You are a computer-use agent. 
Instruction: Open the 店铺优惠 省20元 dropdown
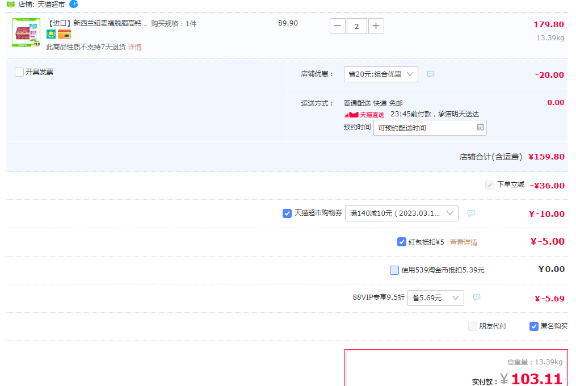pos(381,74)
